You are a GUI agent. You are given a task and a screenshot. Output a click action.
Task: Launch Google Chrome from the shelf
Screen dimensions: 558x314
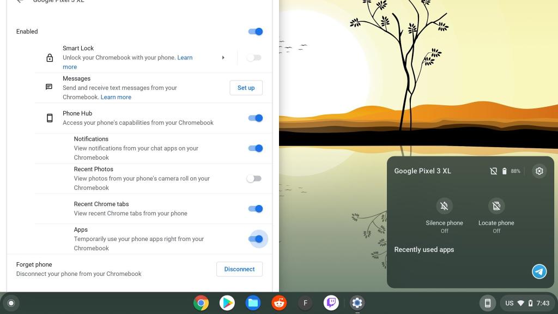point(201,303)
